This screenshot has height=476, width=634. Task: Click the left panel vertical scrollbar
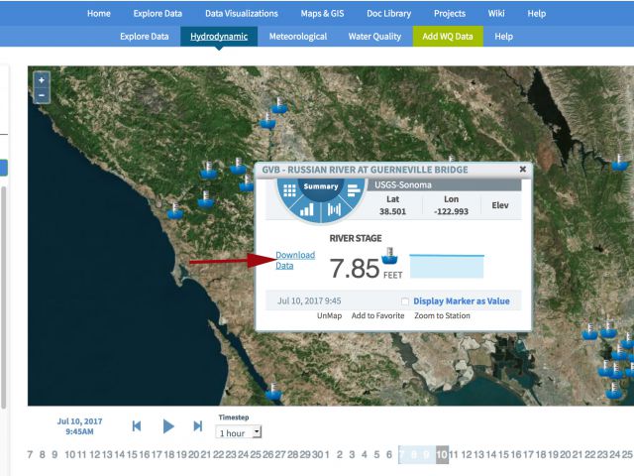coord(3,297)
